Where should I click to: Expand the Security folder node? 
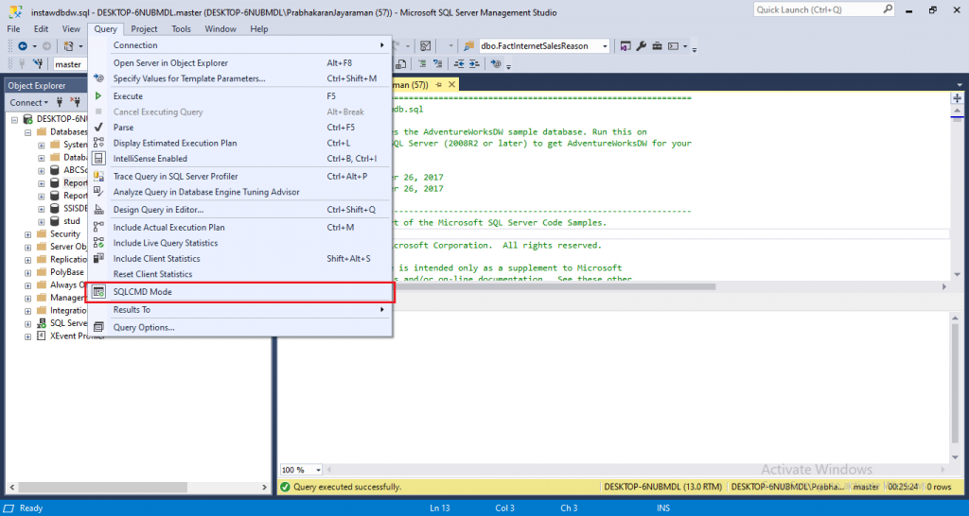27,234
